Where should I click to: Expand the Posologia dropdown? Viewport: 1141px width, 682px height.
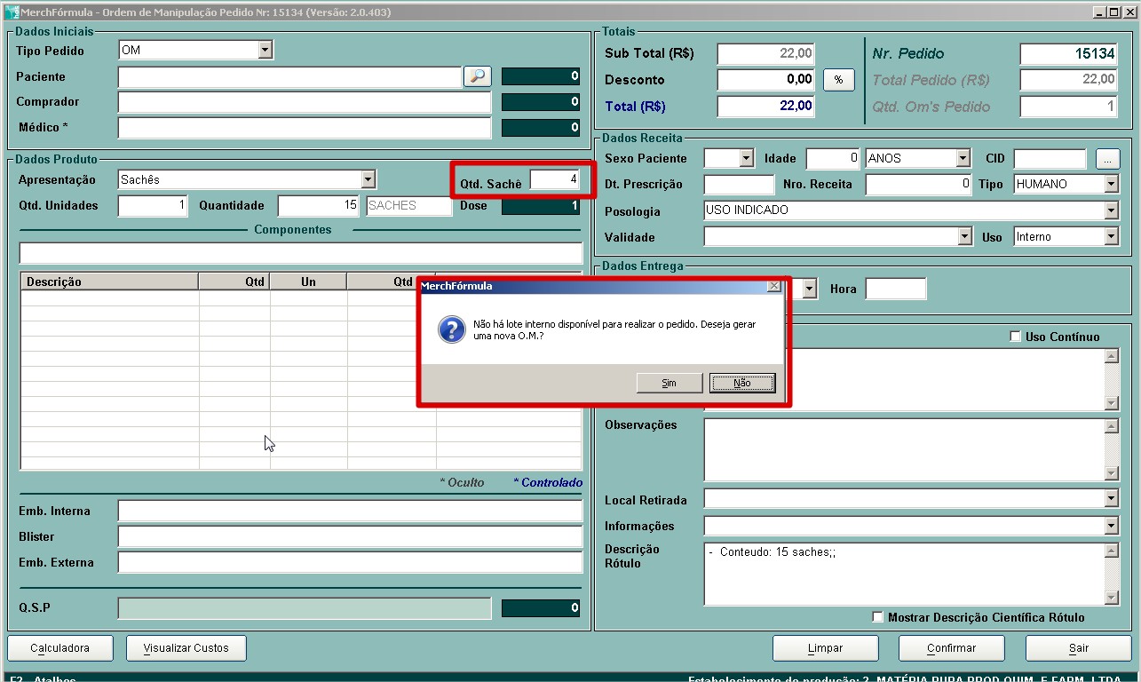1111,210
